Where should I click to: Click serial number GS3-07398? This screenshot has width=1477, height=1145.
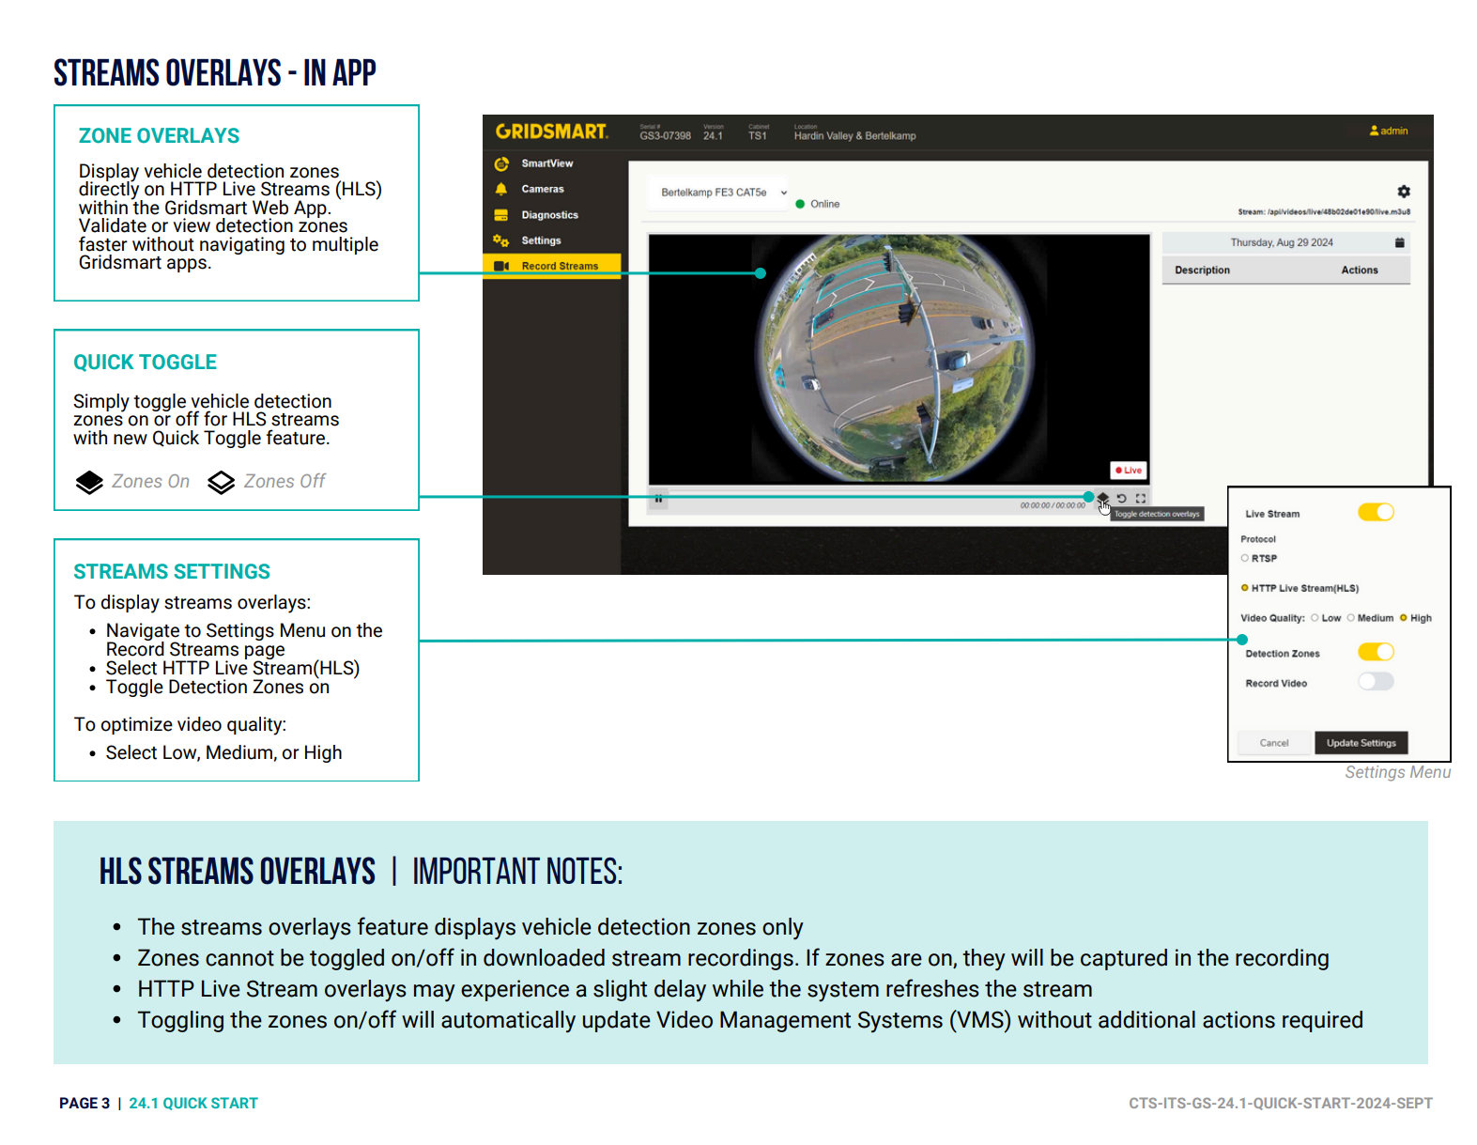pyautogui.click(x=665, y=135)
